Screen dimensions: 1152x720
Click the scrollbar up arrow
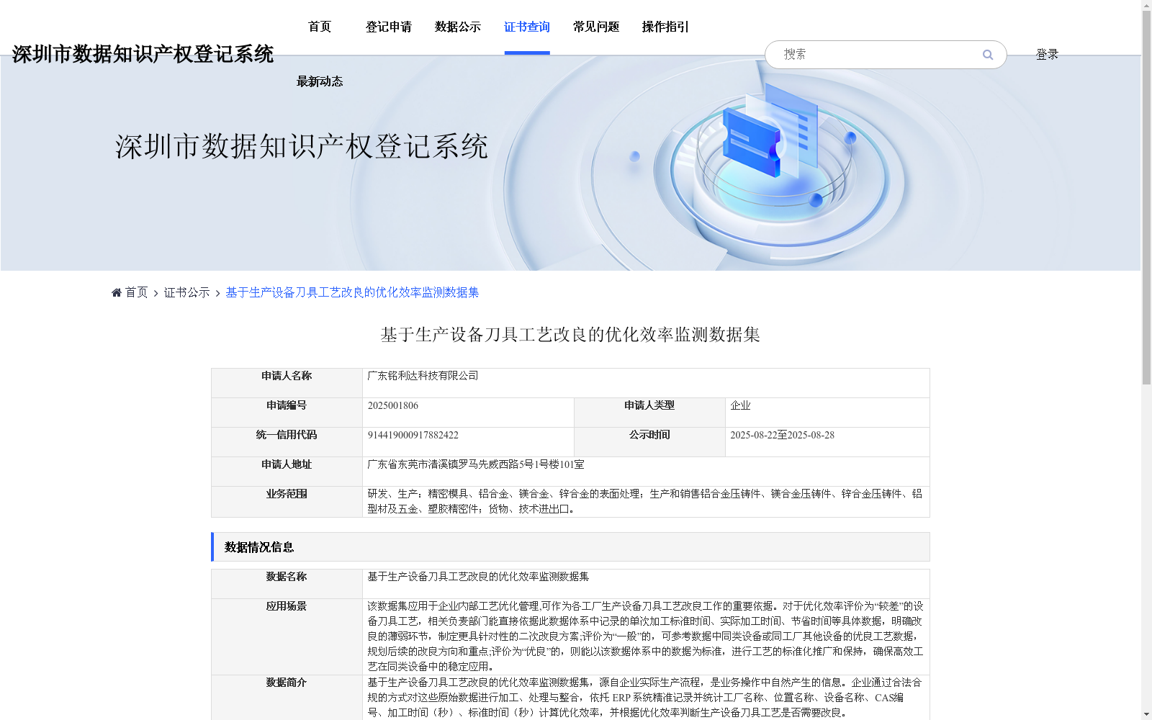[1146, 5]
